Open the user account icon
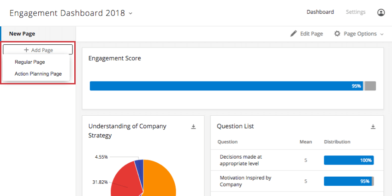392x196 pixels. pyautogui.click(x=381, y=12)
